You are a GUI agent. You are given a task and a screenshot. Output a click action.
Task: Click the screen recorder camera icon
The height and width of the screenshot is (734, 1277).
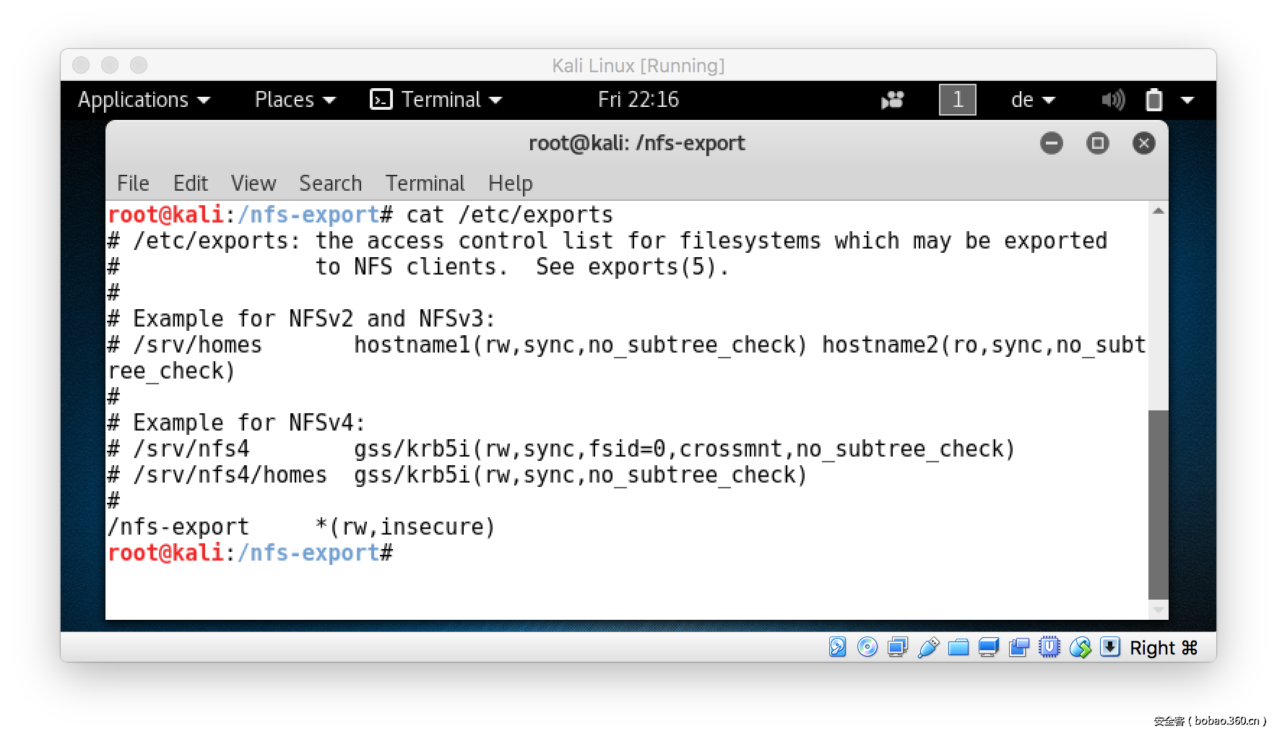tap(893, 100)
